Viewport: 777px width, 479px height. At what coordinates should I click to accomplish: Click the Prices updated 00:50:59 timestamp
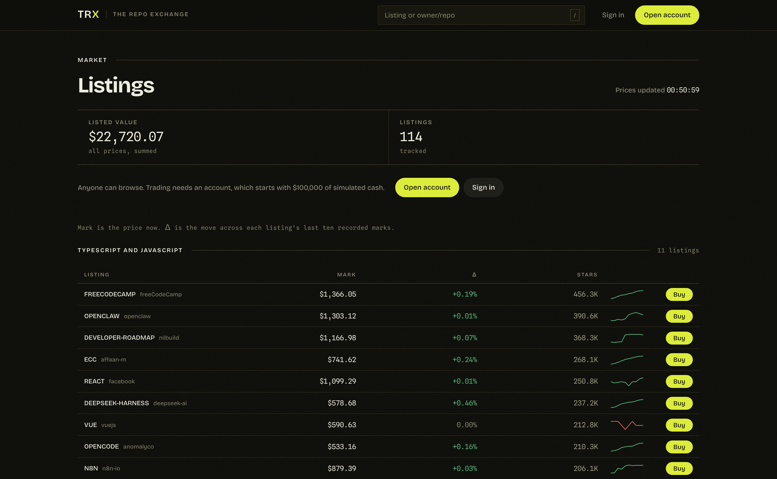[x=657, y=90]
